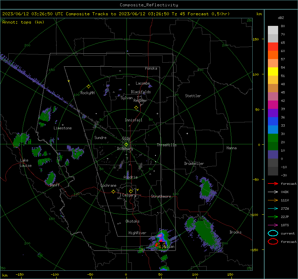Click the green storm cell near Banff
This screenshot has width=298, height=279.
coord(51,178)
